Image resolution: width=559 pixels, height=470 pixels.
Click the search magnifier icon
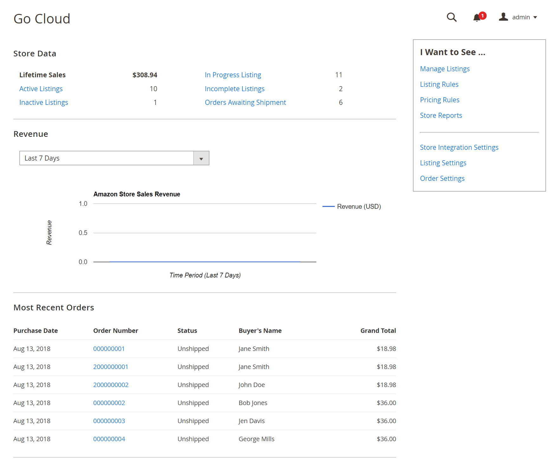coord(451,17)
